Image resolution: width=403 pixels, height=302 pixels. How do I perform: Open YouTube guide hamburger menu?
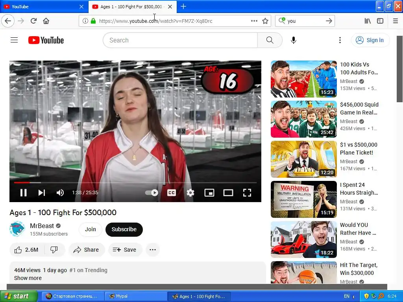(x=14, y=40)
